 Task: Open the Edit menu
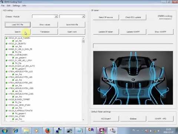9,6
